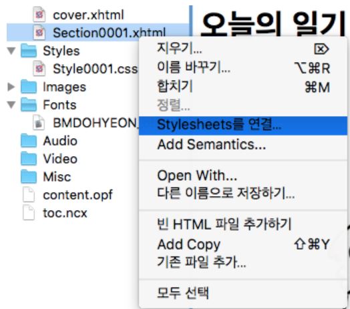
Task: Click the Fonts folder icon
Action: point(29,104)
